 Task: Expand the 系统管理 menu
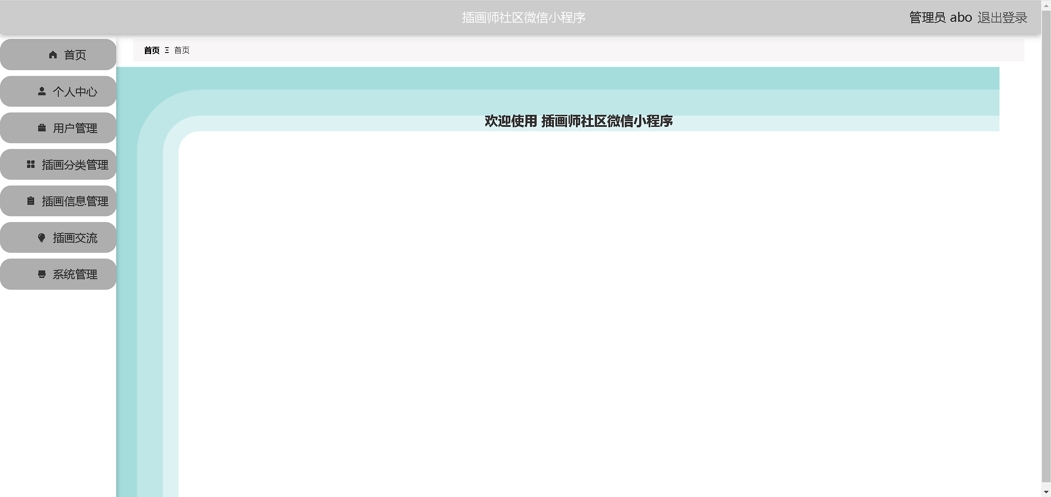(75, 274)
